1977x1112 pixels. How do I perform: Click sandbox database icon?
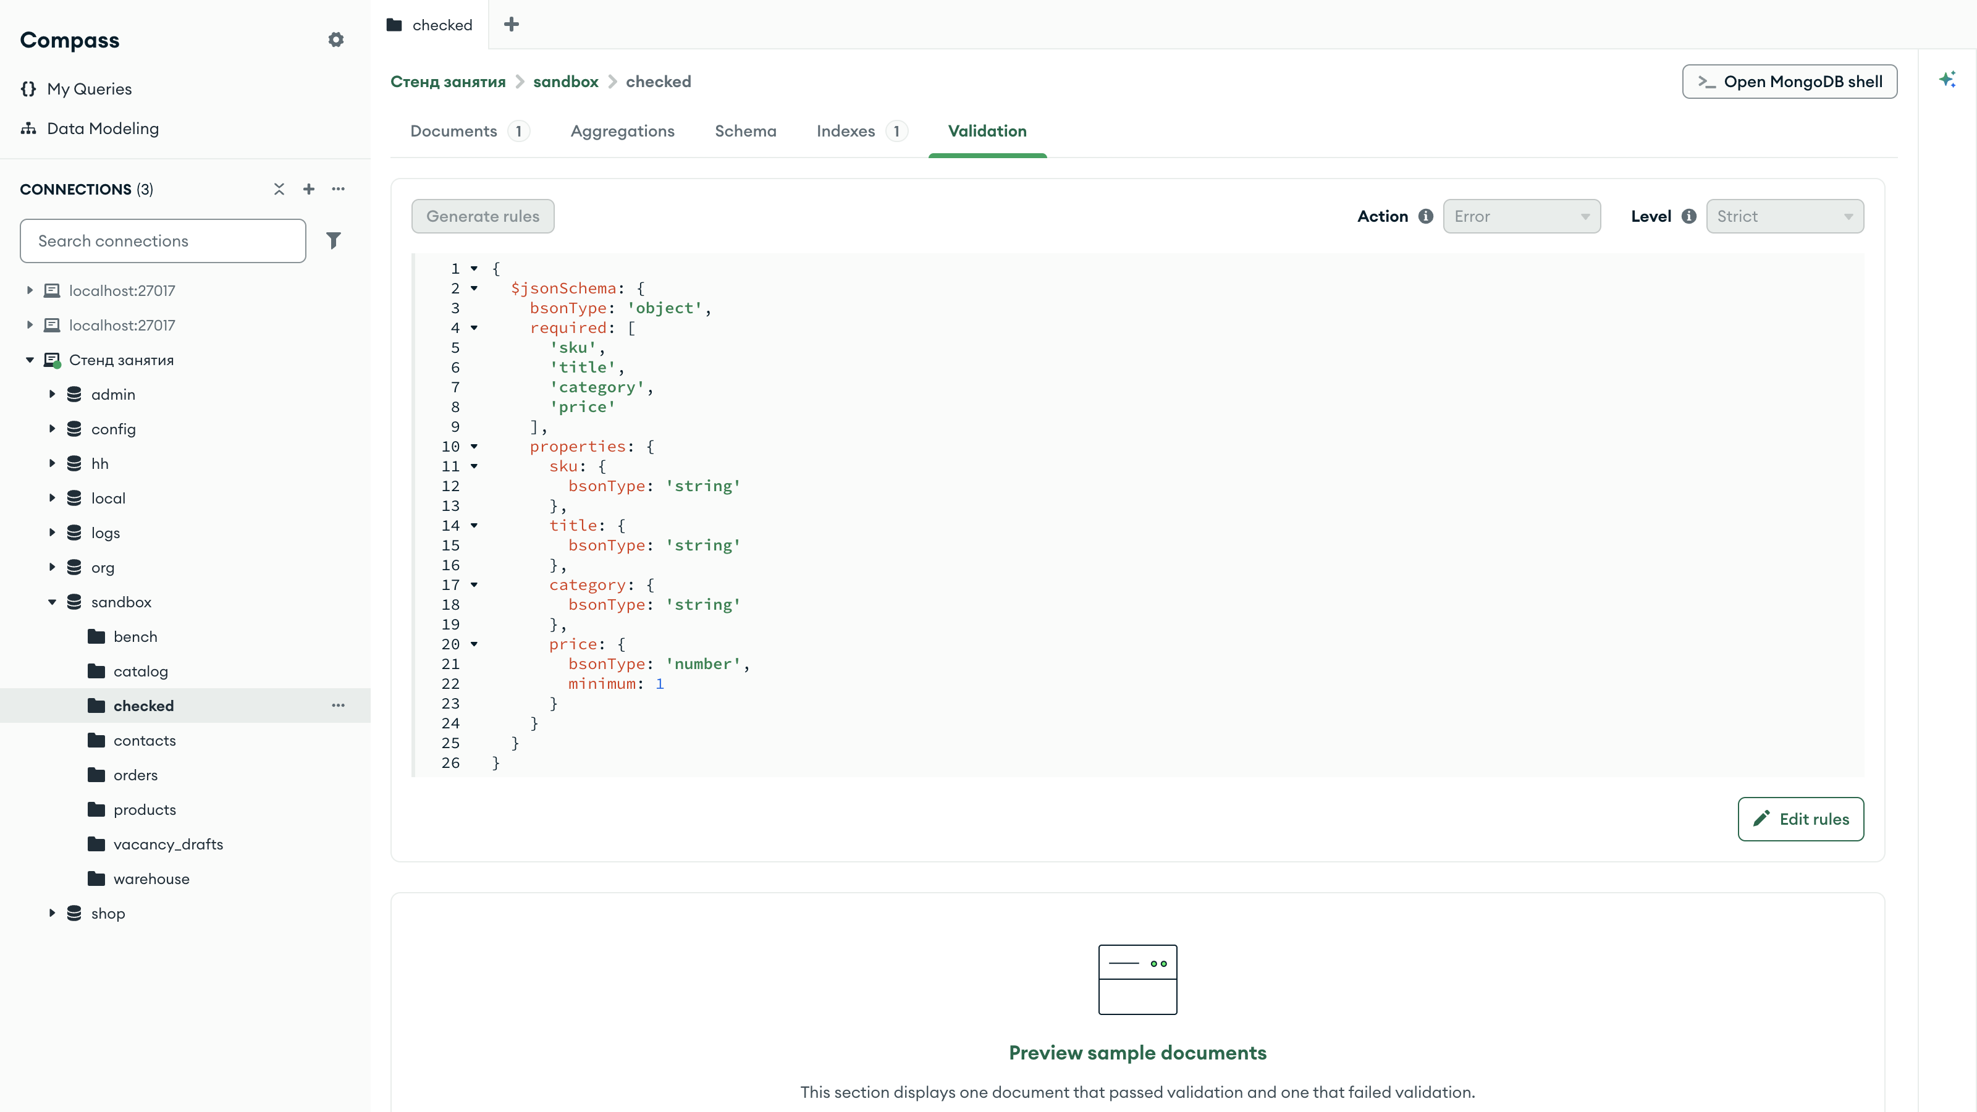(74, 602)
